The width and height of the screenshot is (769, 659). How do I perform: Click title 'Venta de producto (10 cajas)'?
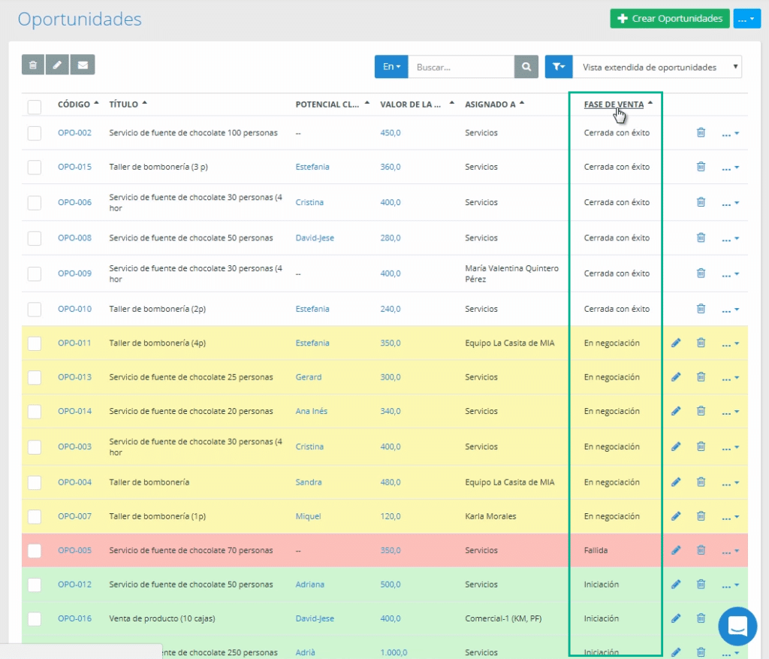click(x=162, y=618)
